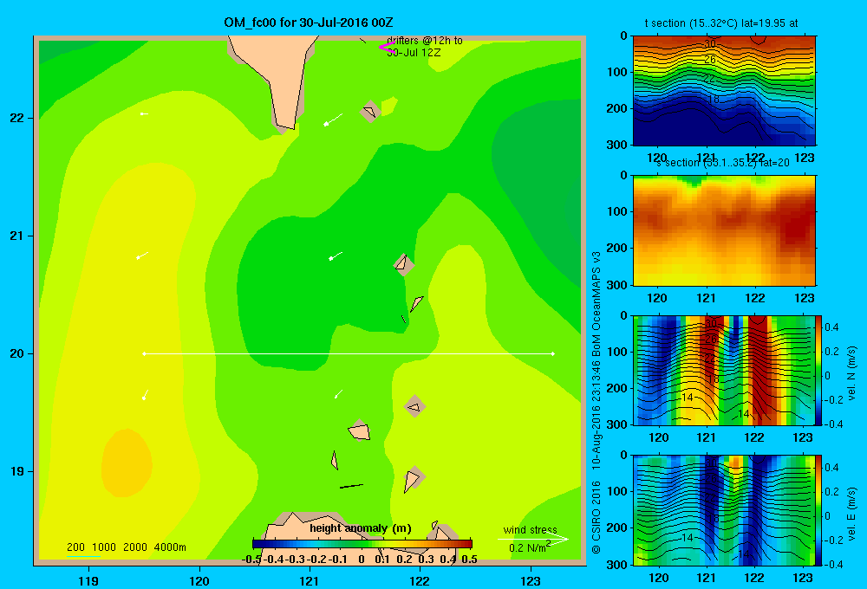Select the 'vel. E (m/s)' axis label
The width and height of the screenshot is (867, 589).
coord(852,513)
